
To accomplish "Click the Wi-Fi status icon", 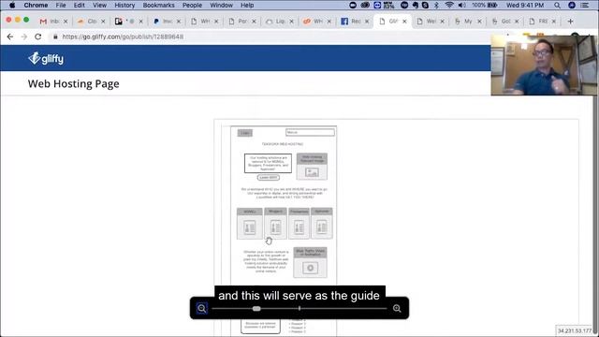I will pos(449,6).
